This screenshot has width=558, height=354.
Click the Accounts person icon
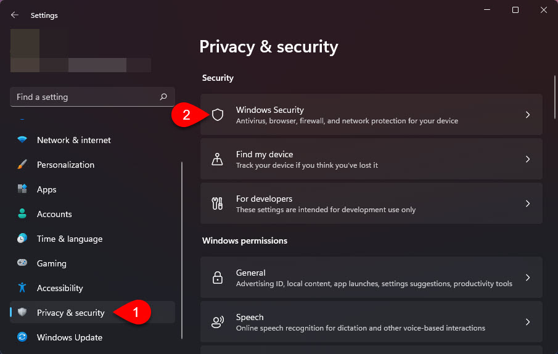click(22, 213)
